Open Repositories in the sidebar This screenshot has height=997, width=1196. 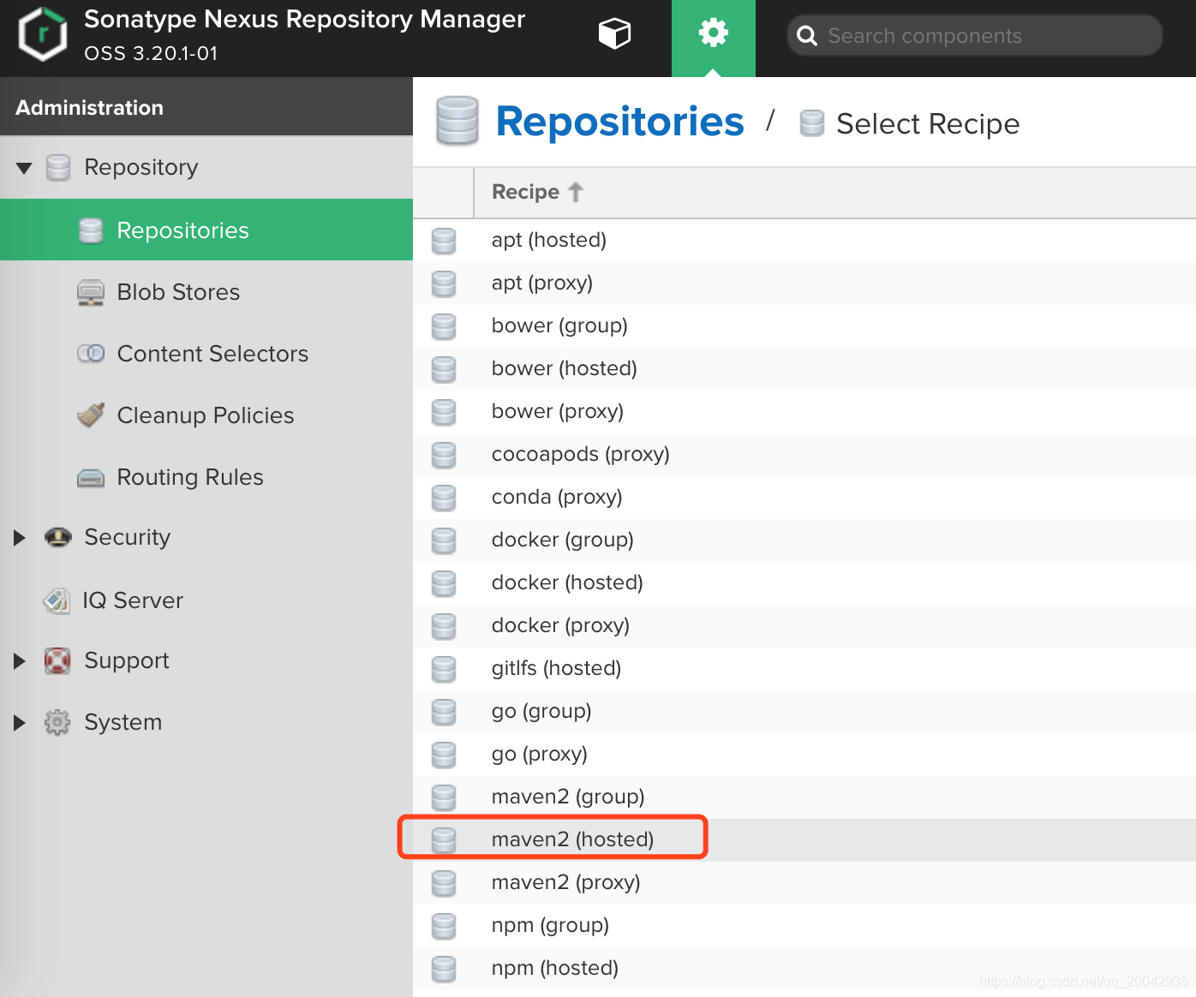(x=206, y=230)
